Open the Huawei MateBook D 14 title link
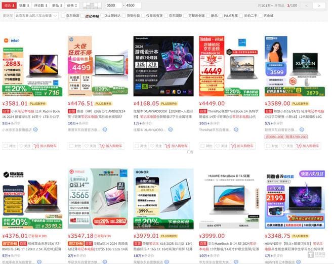Image resolution: width=334 pixels, height=264 pixels. (x=229, y=246)
